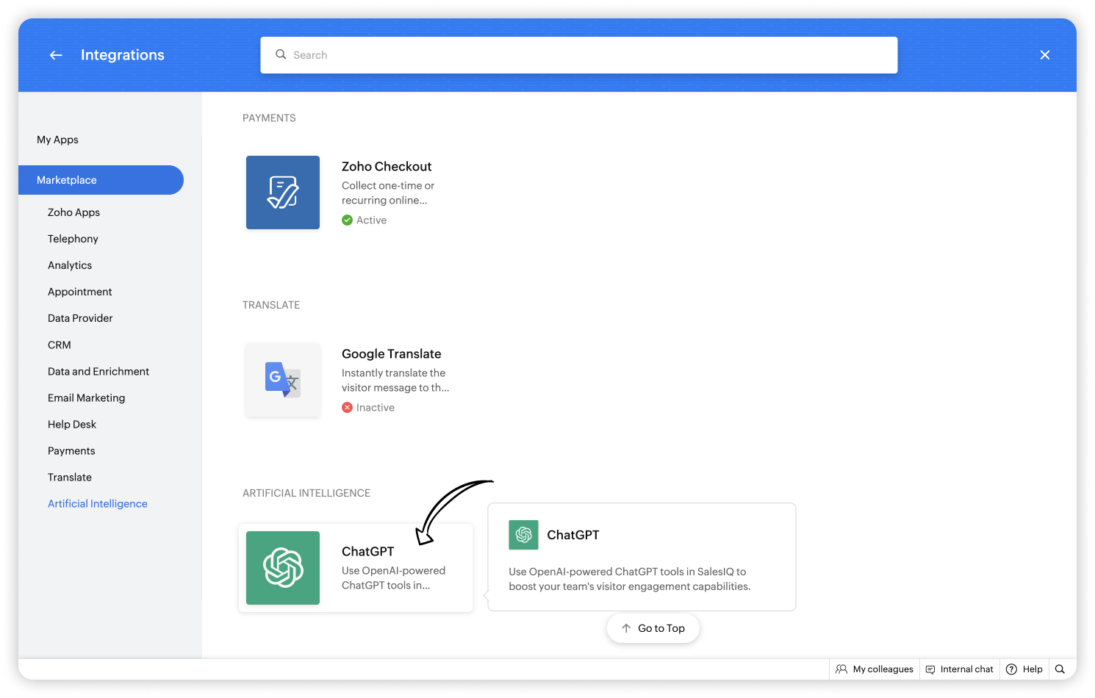Open the Google Translate title
Image resolution: width=1095 pixels, height=698 pixels.
tap(392, 354)
